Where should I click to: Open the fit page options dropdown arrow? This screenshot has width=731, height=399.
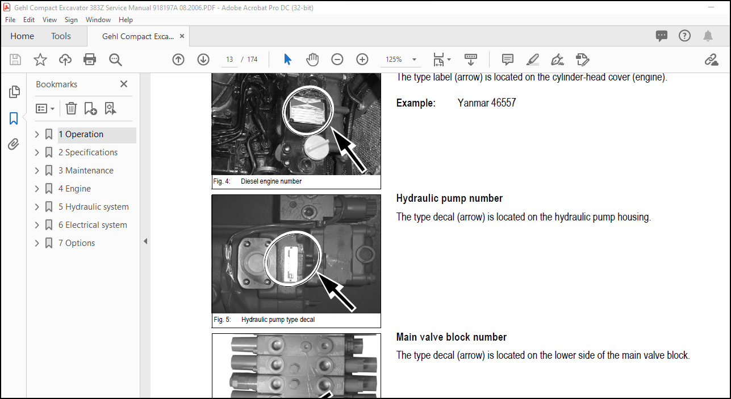(449, 60)
